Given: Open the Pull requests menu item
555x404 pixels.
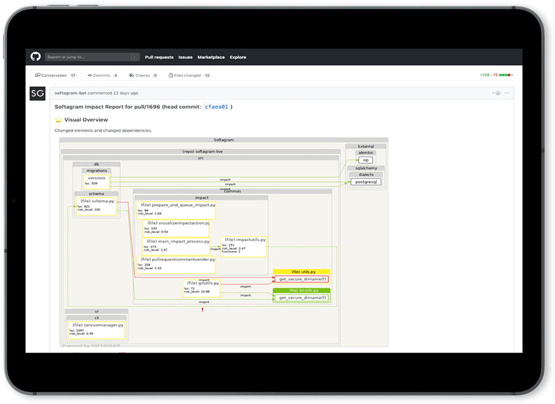Looking at the screenshot, I should point(159,57).
